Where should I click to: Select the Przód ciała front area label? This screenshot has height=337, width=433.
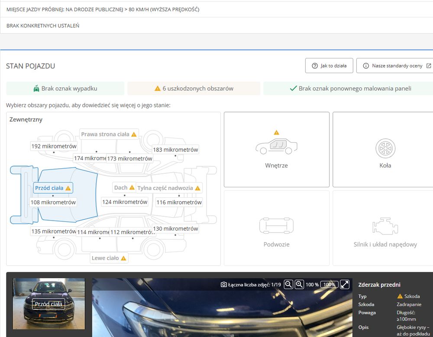pyautogui.click(x=53, y=188)
